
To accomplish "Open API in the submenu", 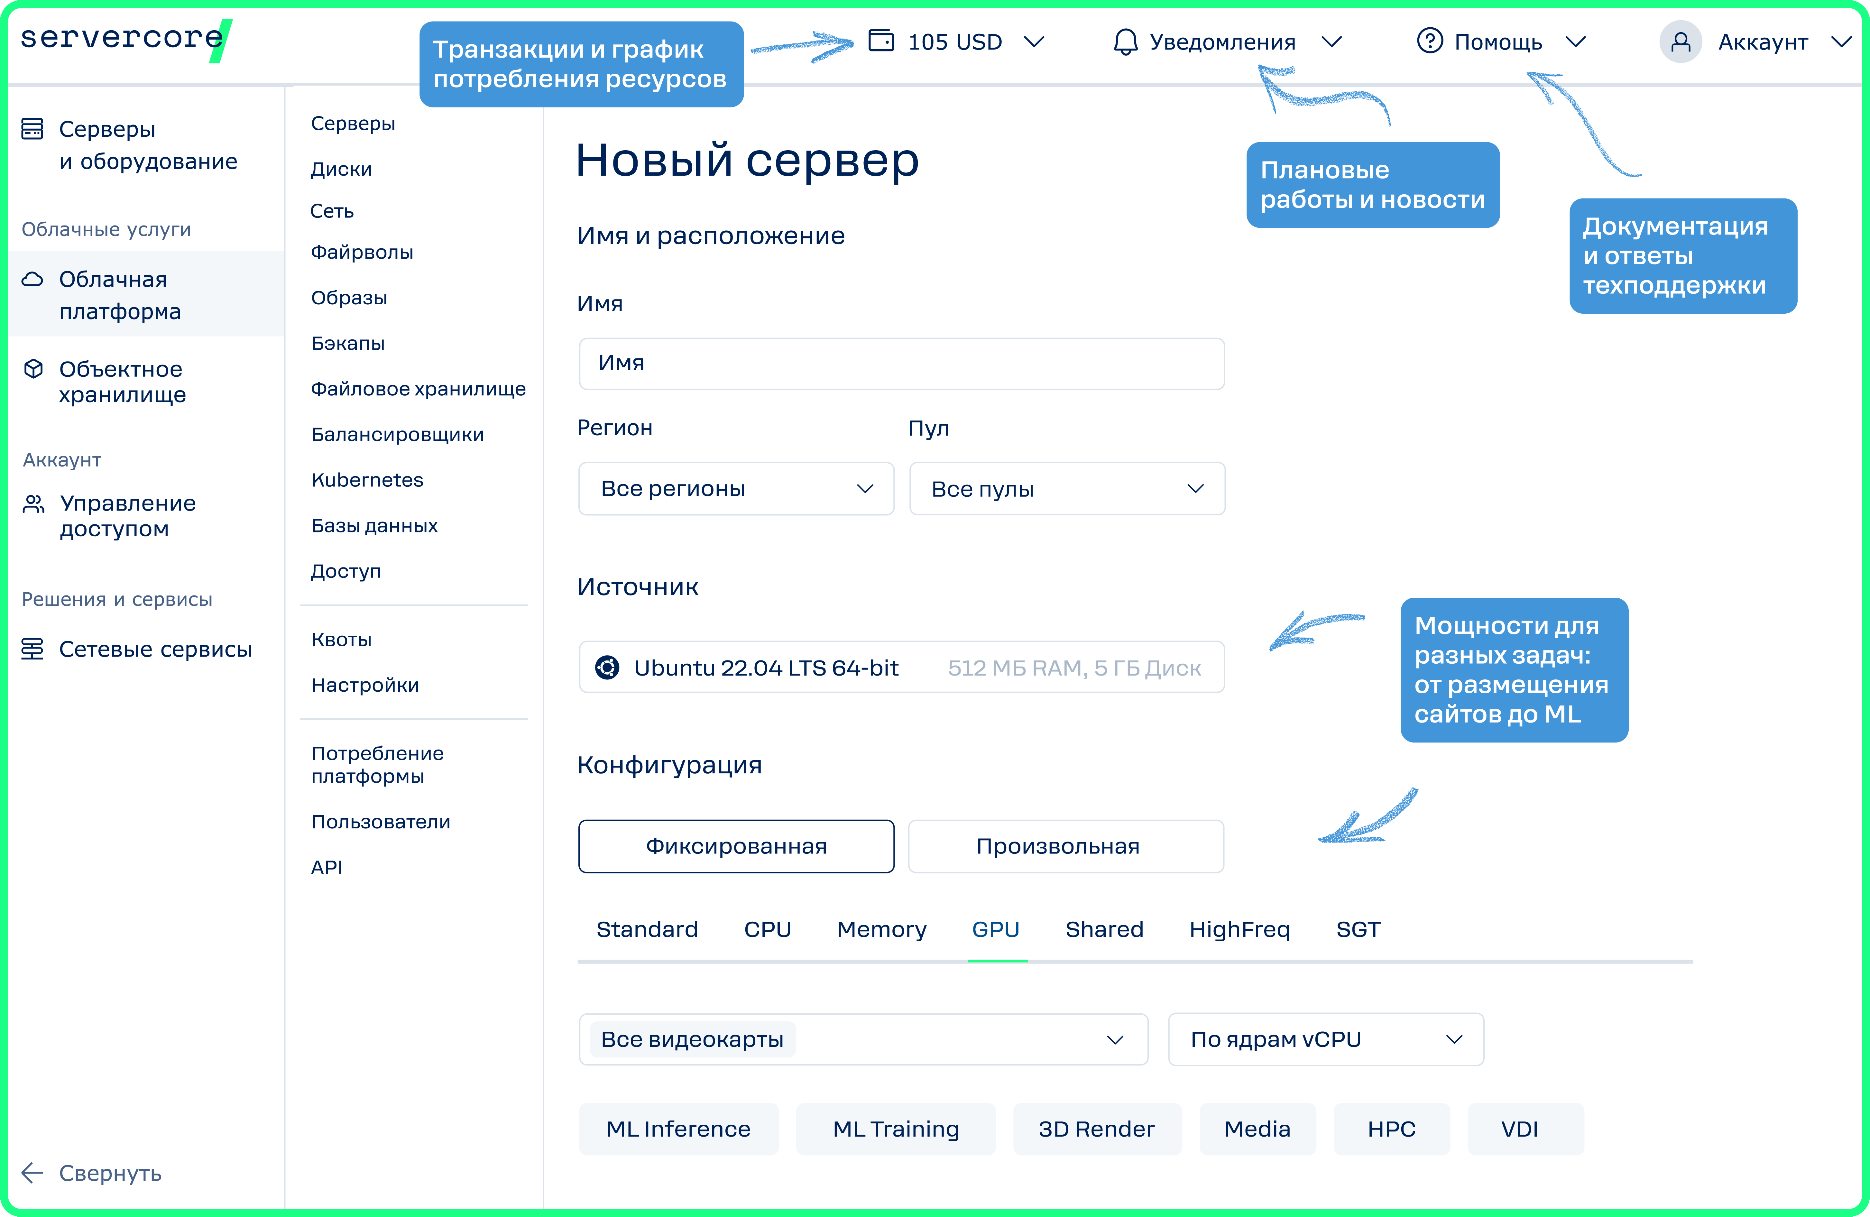I will pos(326,867).
